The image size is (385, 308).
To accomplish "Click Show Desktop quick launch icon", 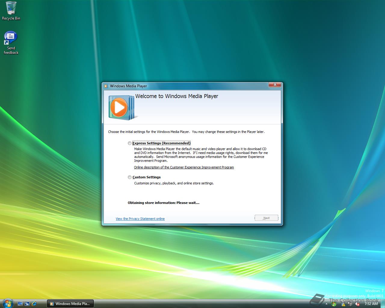I will coord(20,304).
